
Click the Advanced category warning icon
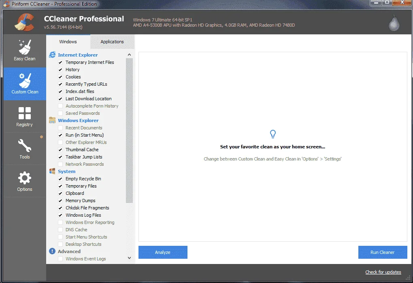52,251
